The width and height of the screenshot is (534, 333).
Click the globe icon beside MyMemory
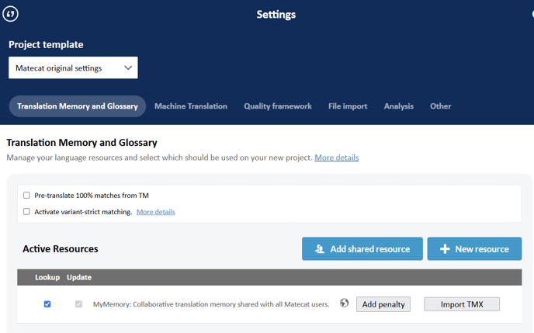coord(344,304)
